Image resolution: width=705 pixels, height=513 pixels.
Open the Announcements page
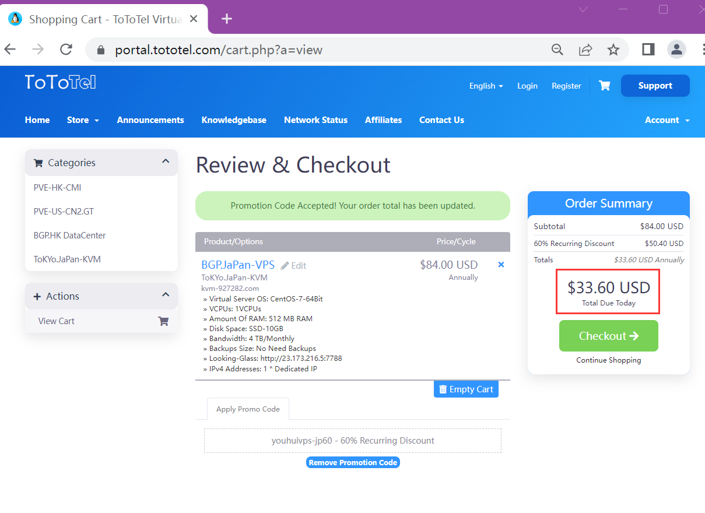150,120
